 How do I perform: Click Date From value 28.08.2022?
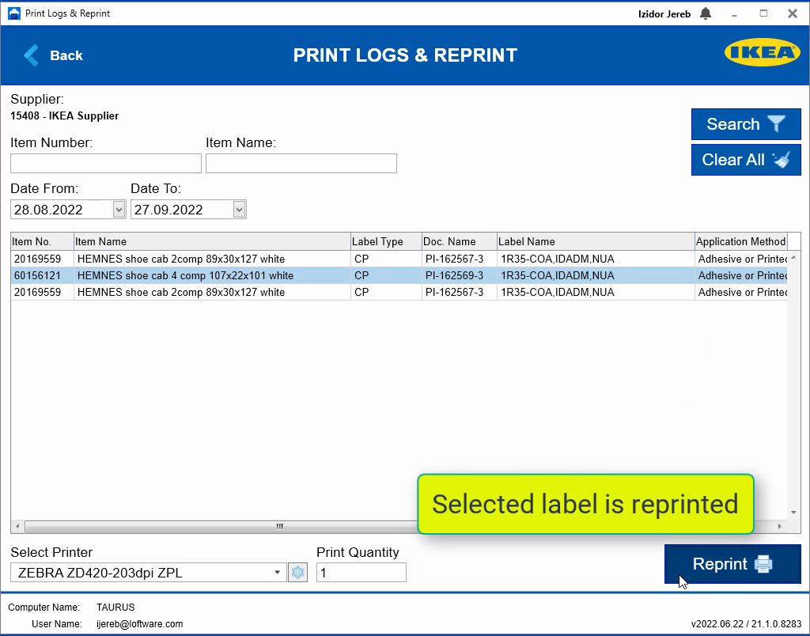tap(48, 210)
